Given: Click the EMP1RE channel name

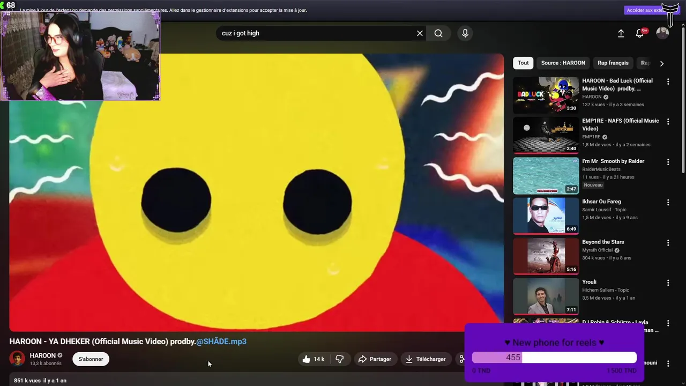Looking at the screenshot, I should coord(591,137).
